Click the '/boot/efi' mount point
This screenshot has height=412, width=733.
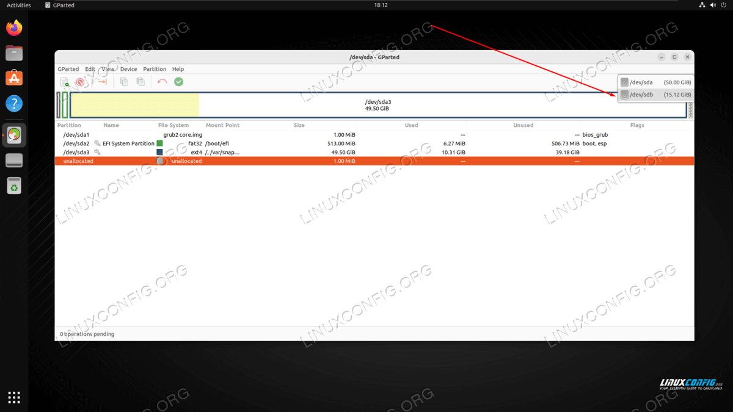tap(217, 143)
